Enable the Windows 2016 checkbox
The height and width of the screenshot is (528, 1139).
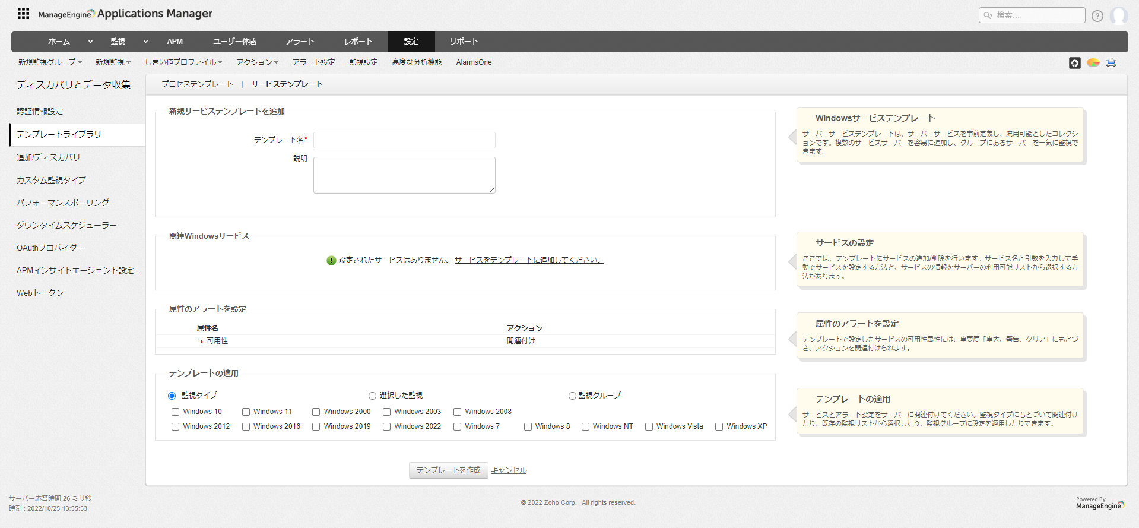point(246,426)
